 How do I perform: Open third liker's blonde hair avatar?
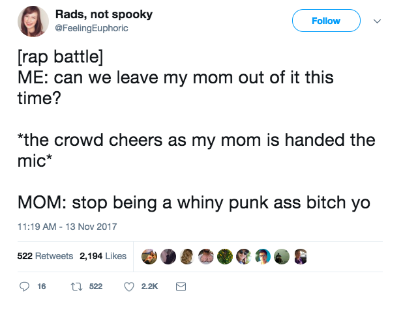187,257
